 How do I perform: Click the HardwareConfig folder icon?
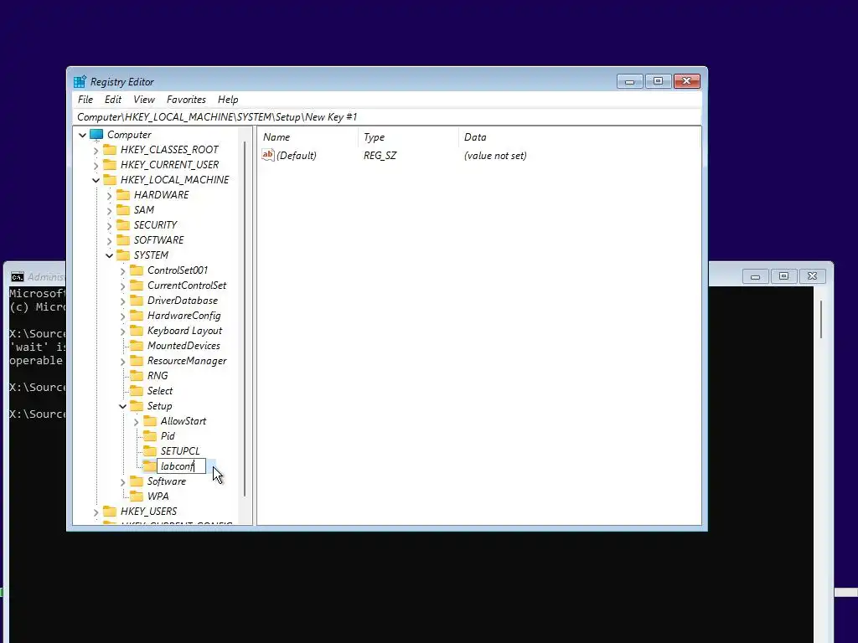click(x=137, y=316)
